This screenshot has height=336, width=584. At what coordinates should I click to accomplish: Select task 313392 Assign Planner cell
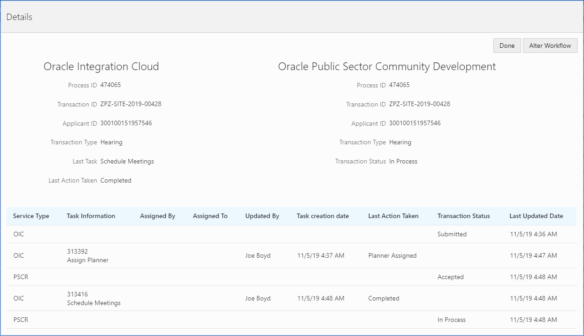[87, 255]
